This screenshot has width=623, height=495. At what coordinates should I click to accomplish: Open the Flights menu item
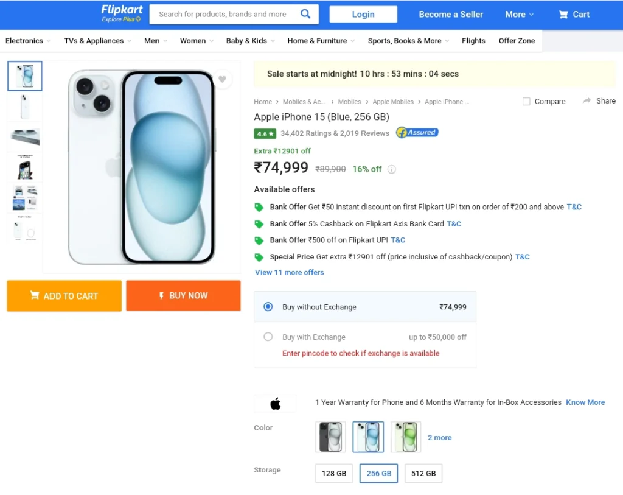coord(473,41)
